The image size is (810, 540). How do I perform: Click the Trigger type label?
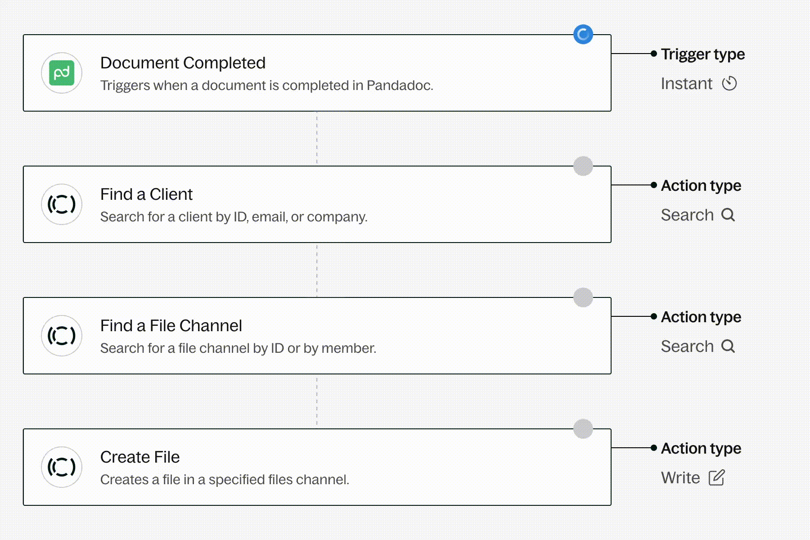(703, 54)
